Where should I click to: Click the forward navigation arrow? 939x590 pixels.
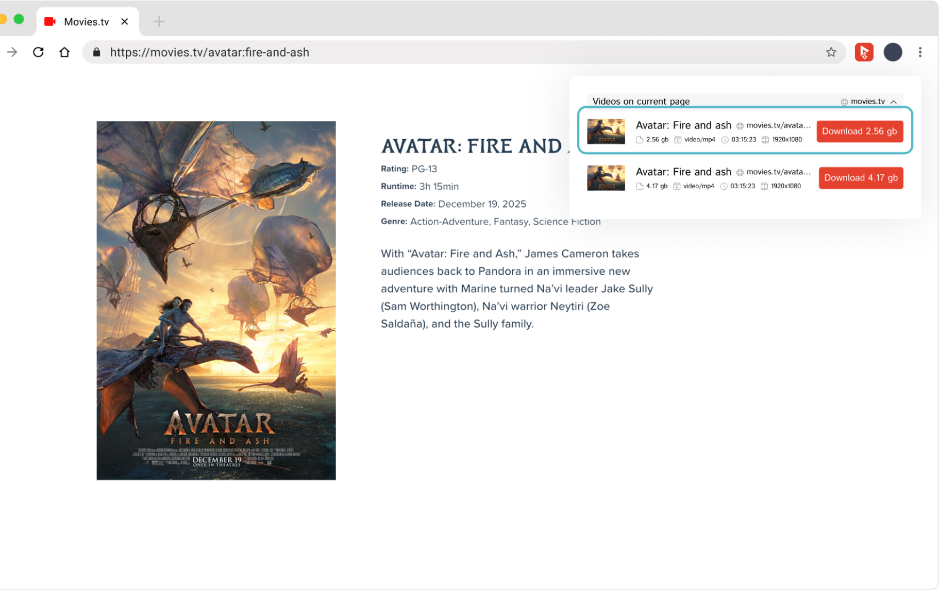pos(12,52)
